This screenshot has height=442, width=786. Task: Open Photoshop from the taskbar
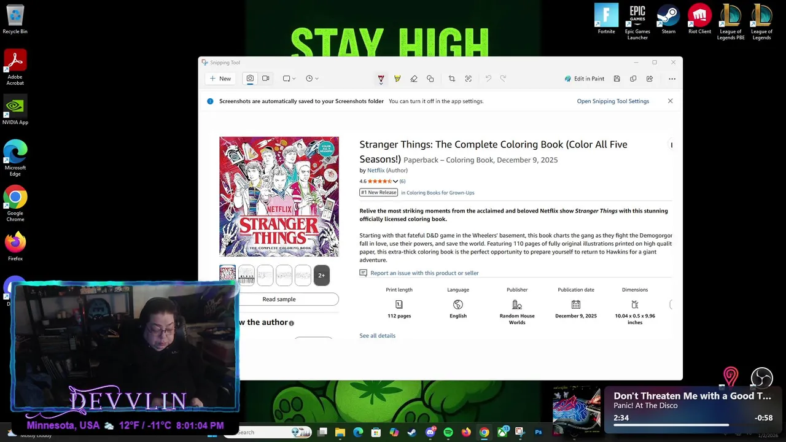539,432
